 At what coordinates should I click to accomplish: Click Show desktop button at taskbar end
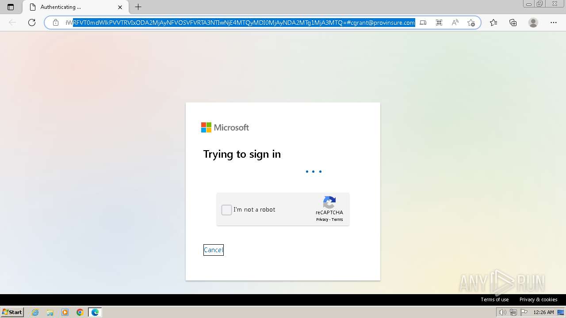pos(561,312)
